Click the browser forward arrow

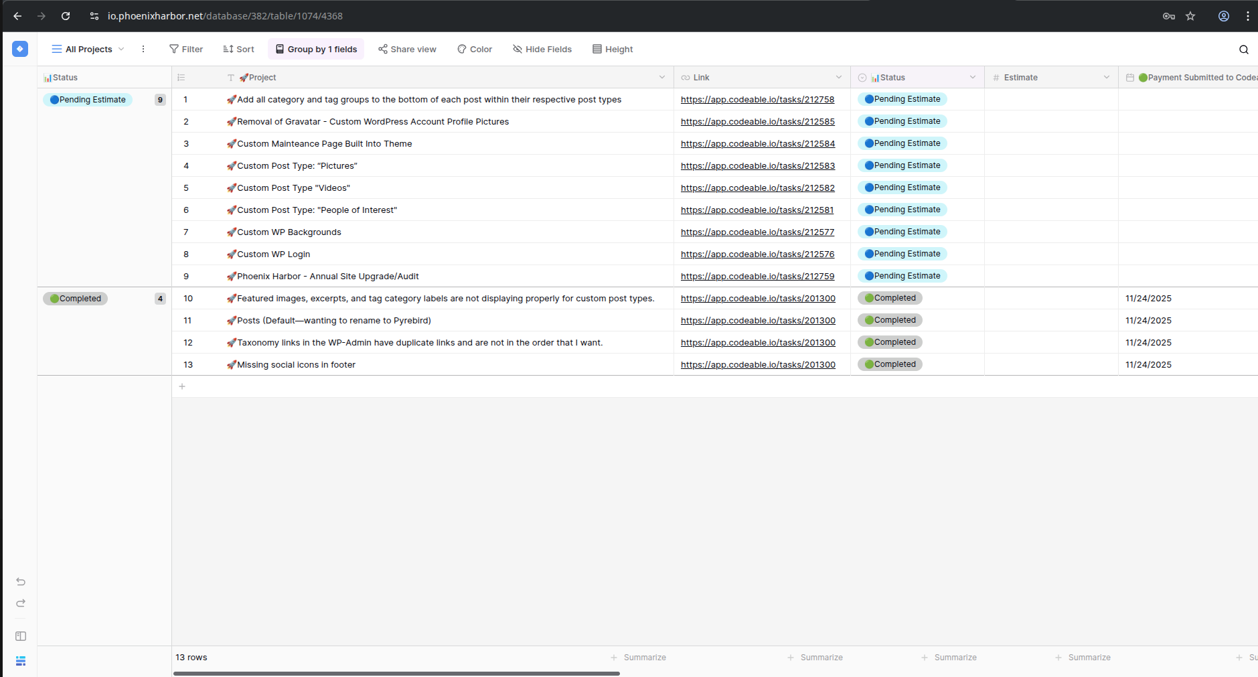(42, 16)
